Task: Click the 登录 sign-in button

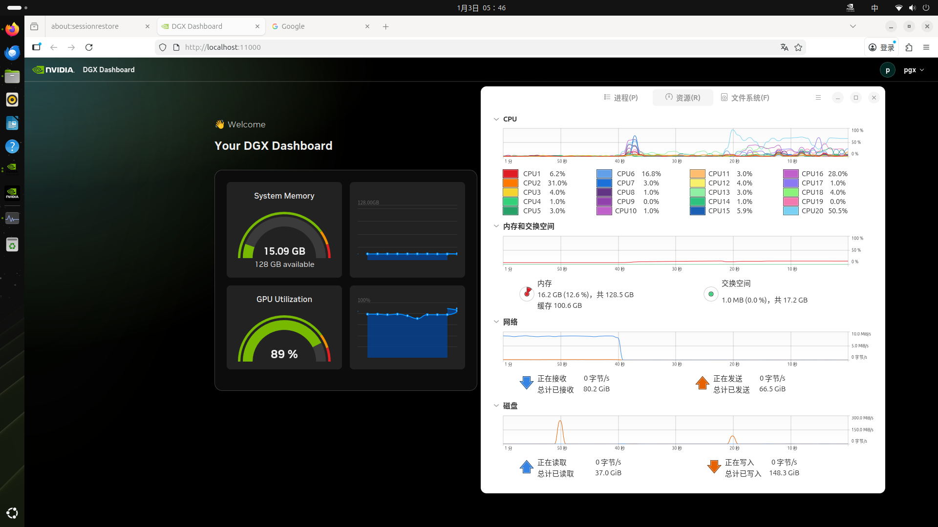Action: [882, 47]
